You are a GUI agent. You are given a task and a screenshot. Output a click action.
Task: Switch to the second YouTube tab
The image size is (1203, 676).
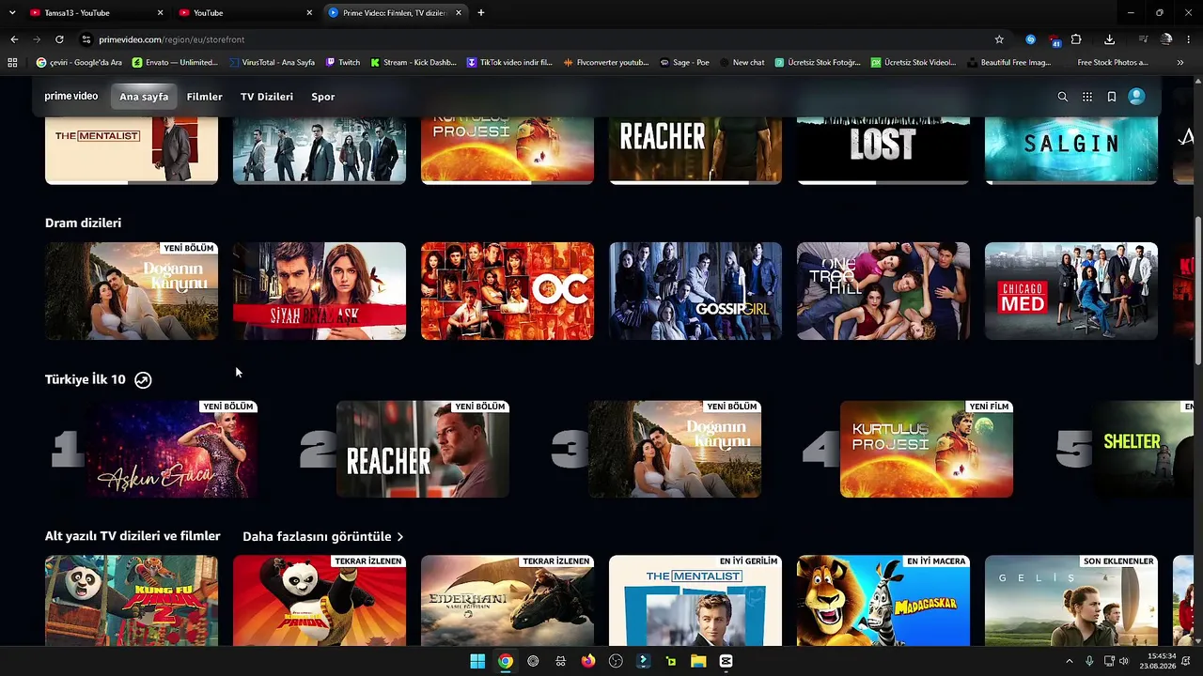(x=245, y=13)
